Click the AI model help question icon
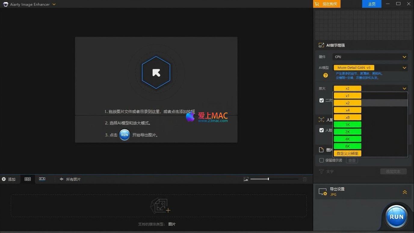Image resolution: width=414 pixels, height=233 pixels. click(x=326, y=75)
